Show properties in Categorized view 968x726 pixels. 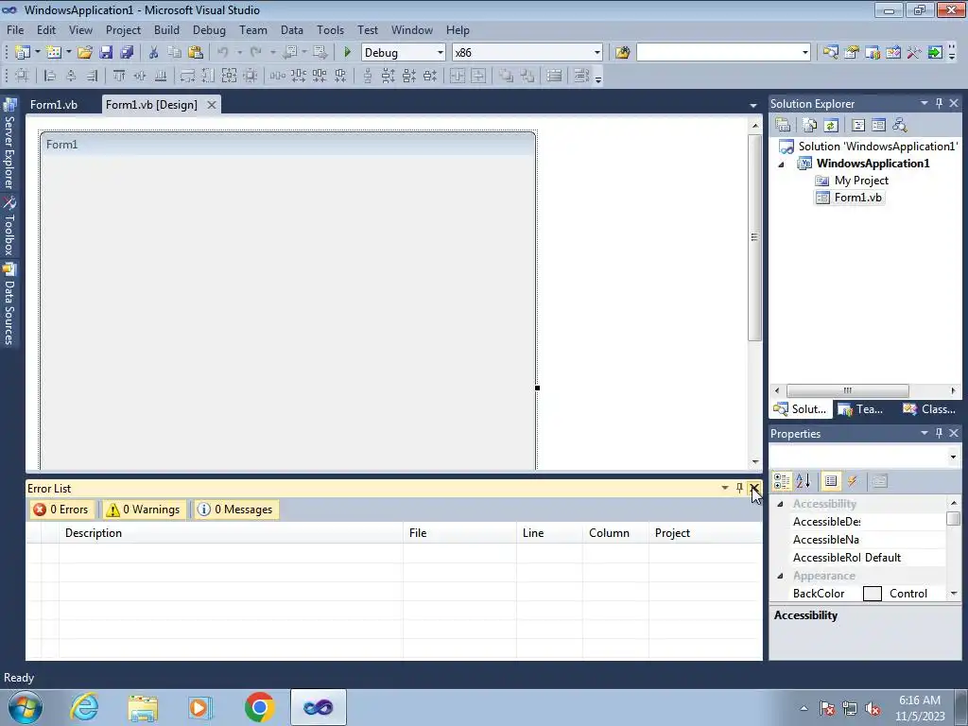pyautogui.click(x=782, y=481)
